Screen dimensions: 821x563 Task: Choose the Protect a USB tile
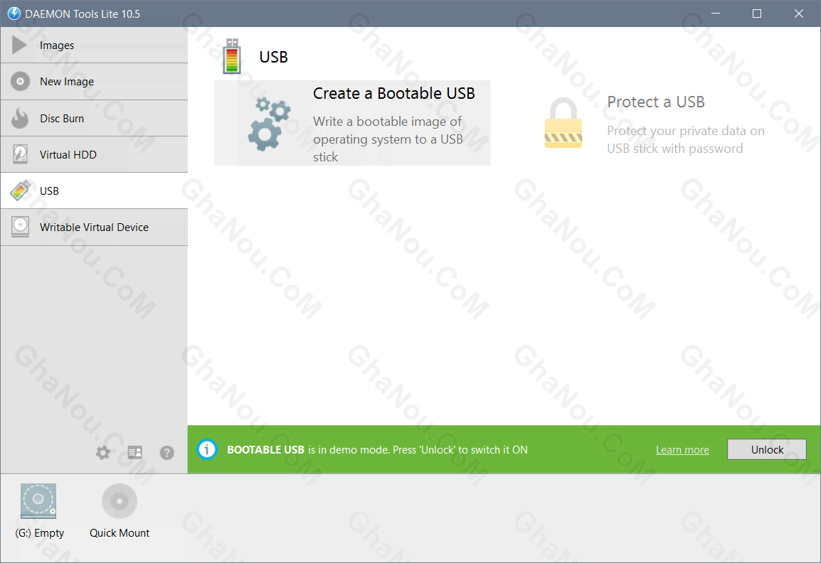pyautogui.click(x=655, y=124)
